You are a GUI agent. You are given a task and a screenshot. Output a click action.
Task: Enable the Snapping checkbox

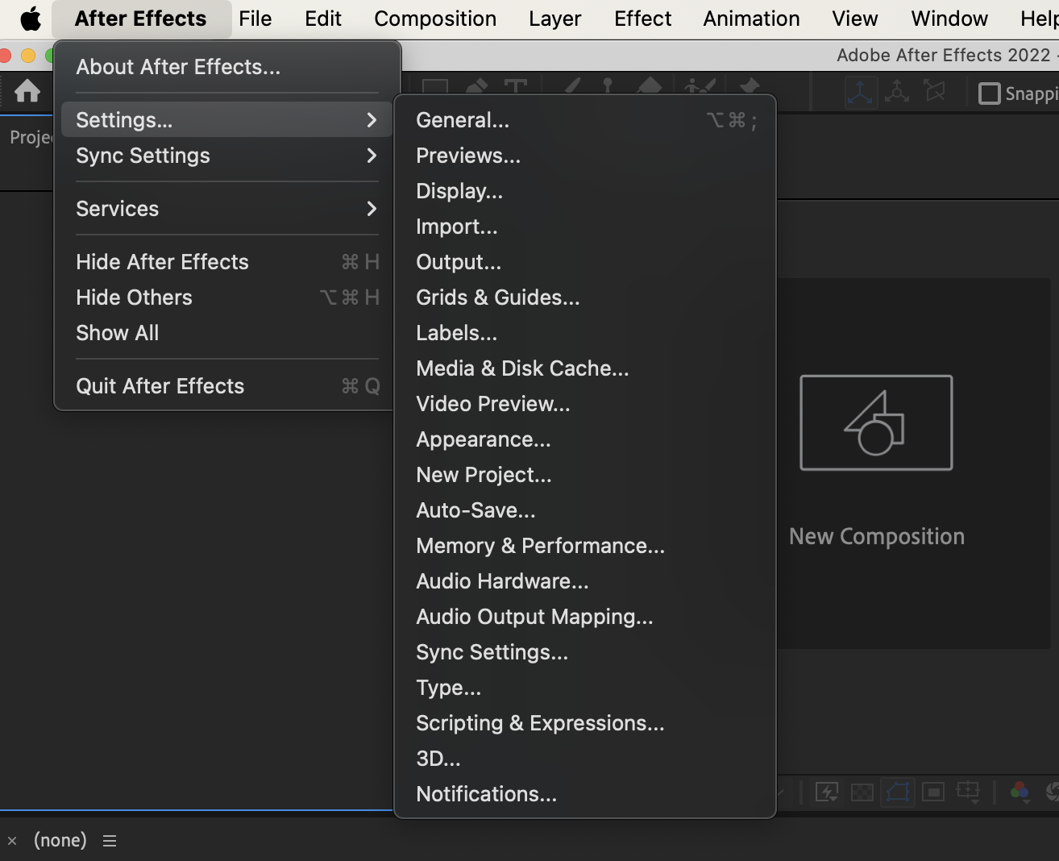[989, 94]
